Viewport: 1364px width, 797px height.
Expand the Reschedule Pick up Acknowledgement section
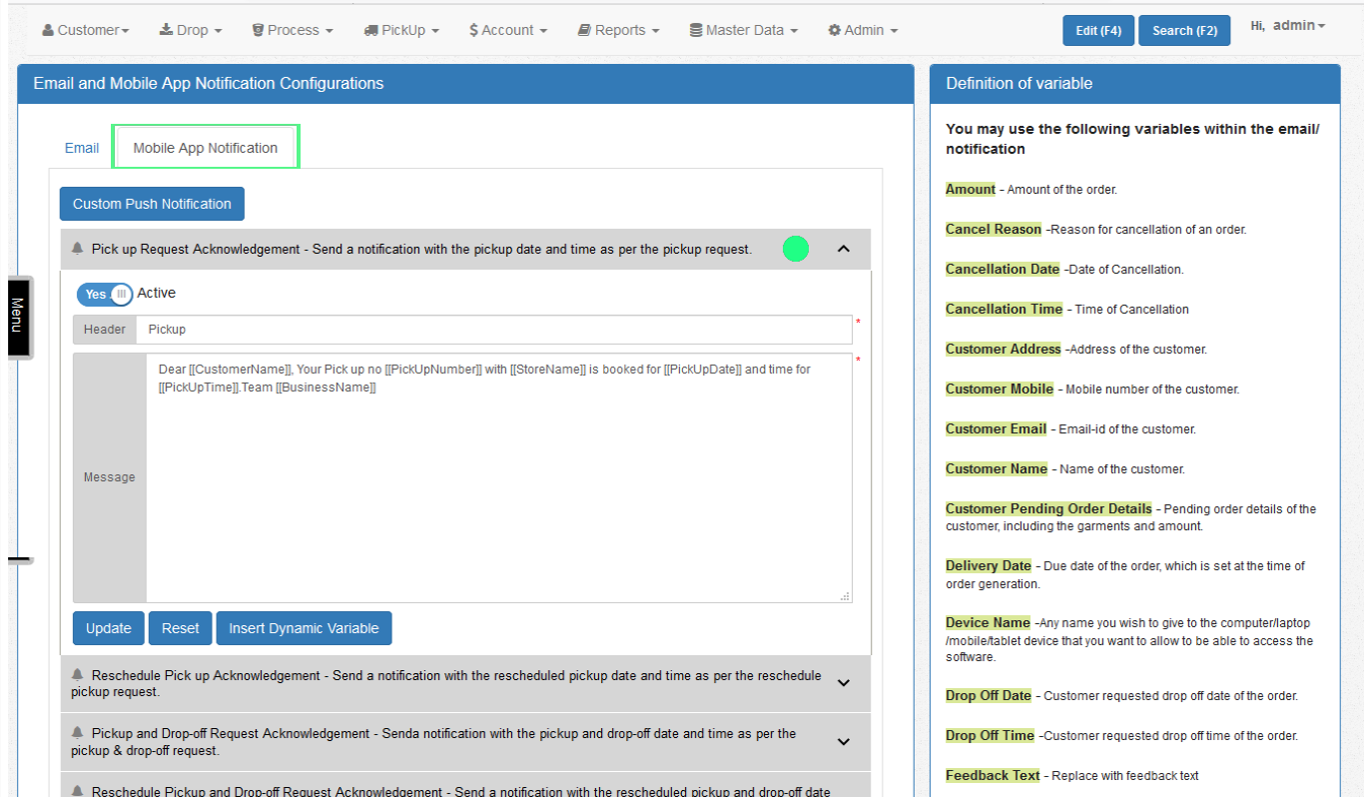pos(844,683)
